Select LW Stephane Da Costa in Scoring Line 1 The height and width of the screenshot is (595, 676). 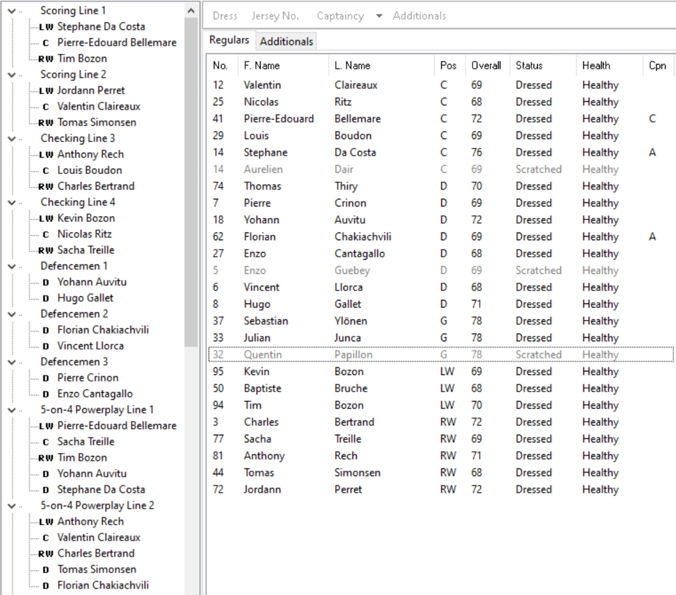coord(100,27)
